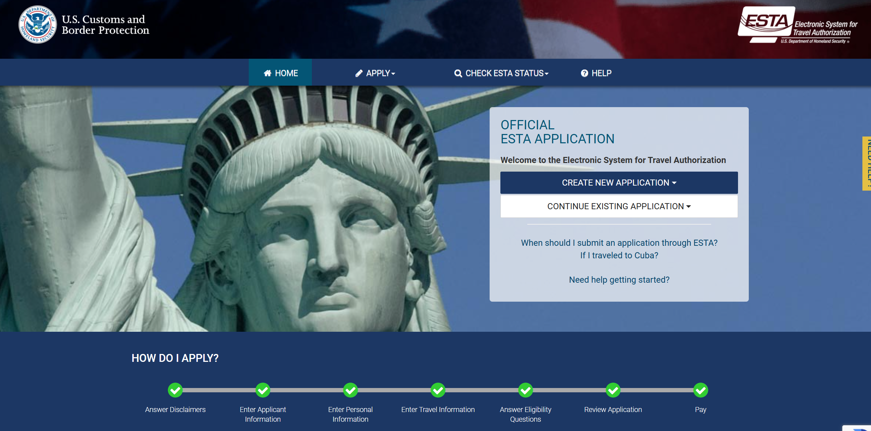Click the checkmark above Enter Personal Information
This screenshot has height=431, width=871.
click(x=350, y=390)
